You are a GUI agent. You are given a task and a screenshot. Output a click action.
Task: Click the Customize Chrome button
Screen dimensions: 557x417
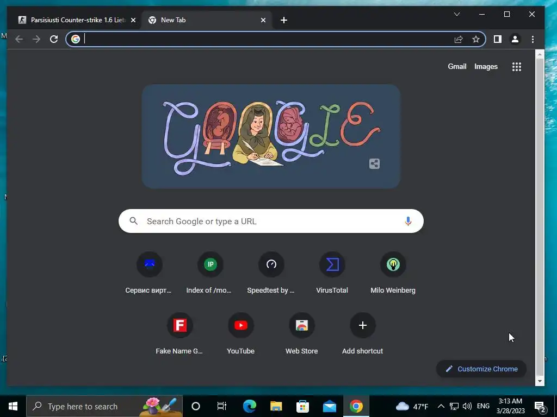click(x=481, y=369)
